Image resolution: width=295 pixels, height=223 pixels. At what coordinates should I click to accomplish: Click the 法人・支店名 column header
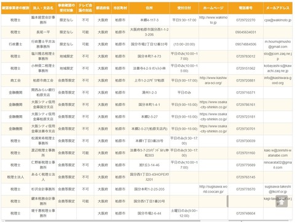coord(43,8)
